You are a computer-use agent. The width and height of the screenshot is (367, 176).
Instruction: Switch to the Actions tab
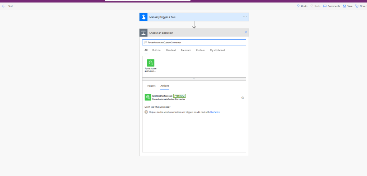tap(165, 85)
